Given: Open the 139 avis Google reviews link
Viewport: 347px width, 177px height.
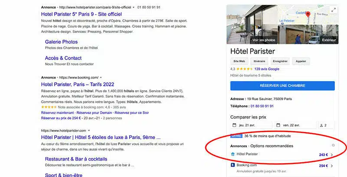Looking at the screenshot, I should (x=267, y=69).
